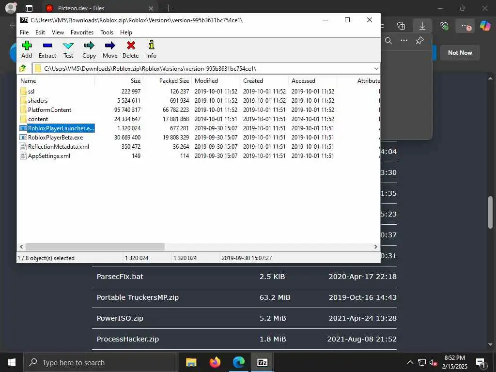
Task: Open a new browser tab
Action: pos(169,8)
